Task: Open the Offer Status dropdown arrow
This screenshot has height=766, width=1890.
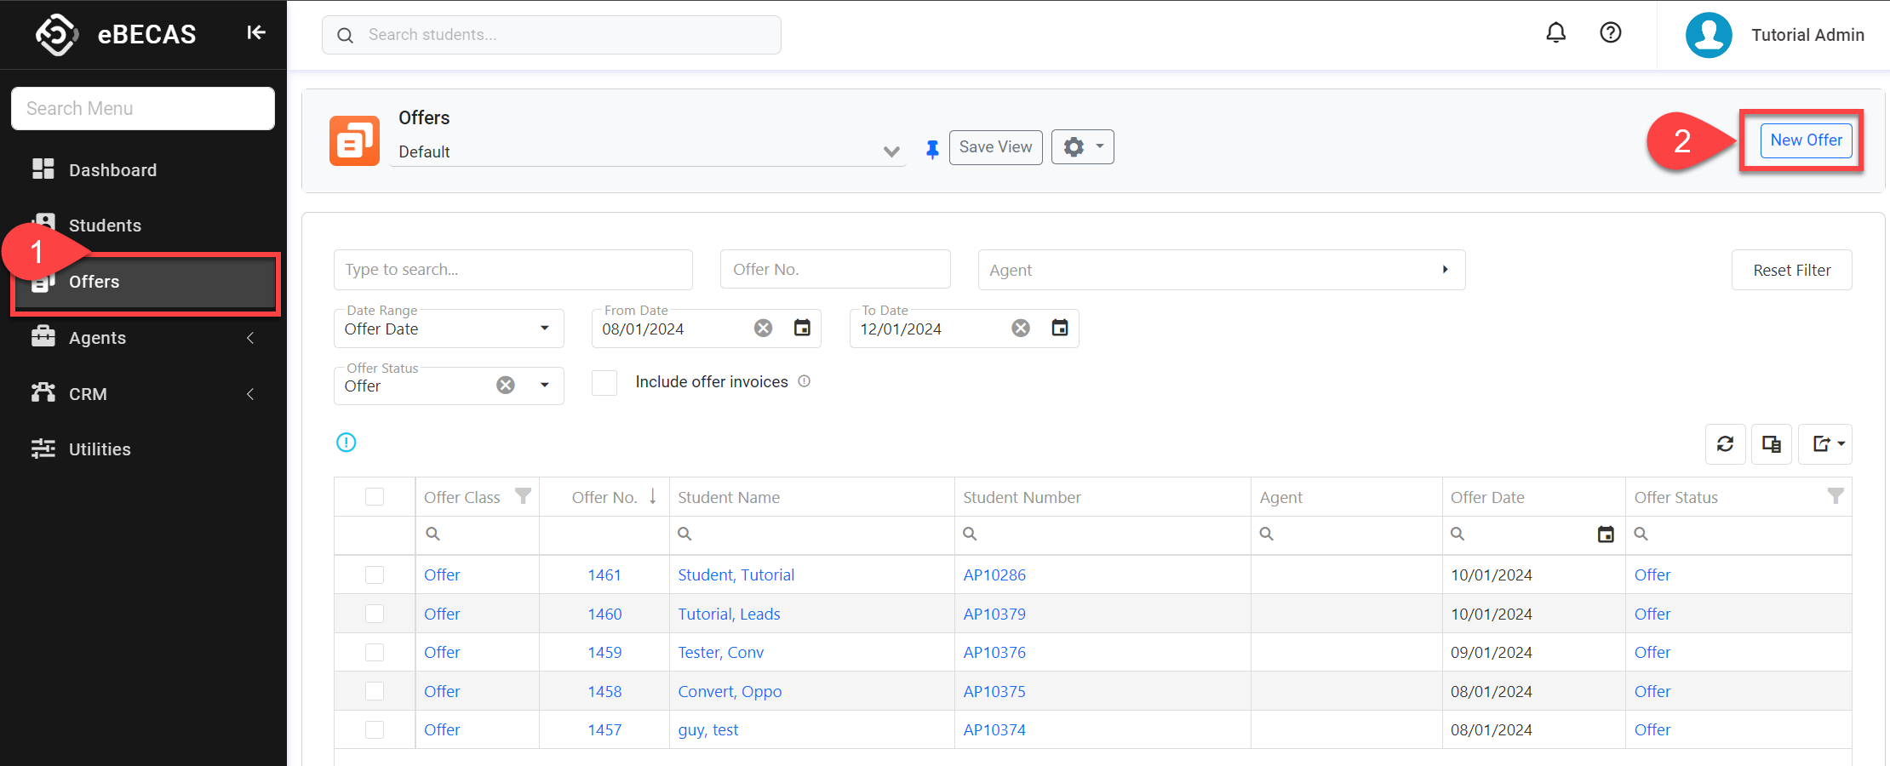Action: tap(545, 386)
